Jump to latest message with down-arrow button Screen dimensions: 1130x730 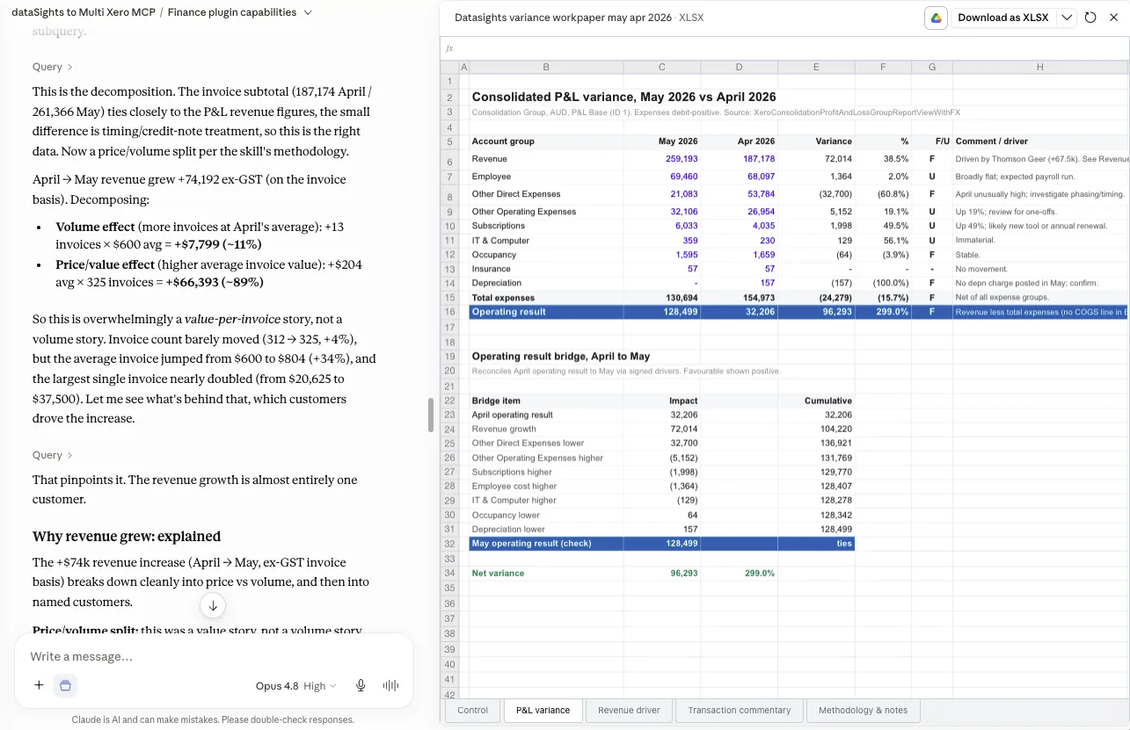pyautogui.click(x=213, y=605)
